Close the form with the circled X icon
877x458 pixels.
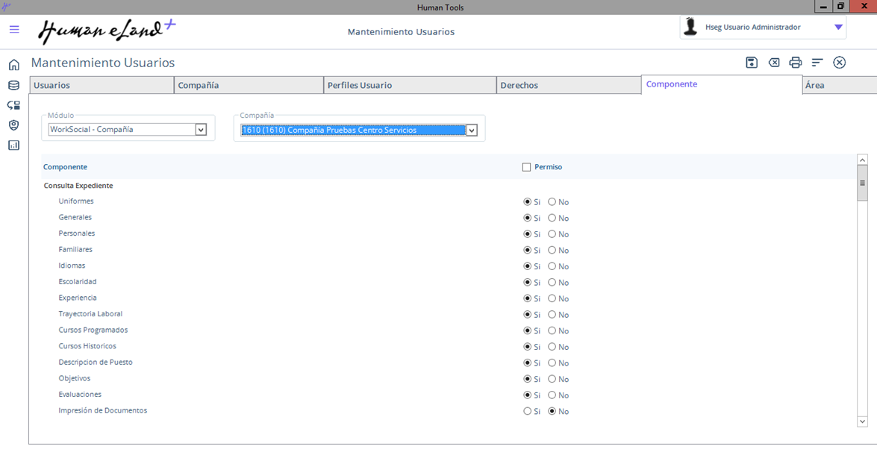click(840, 63)
